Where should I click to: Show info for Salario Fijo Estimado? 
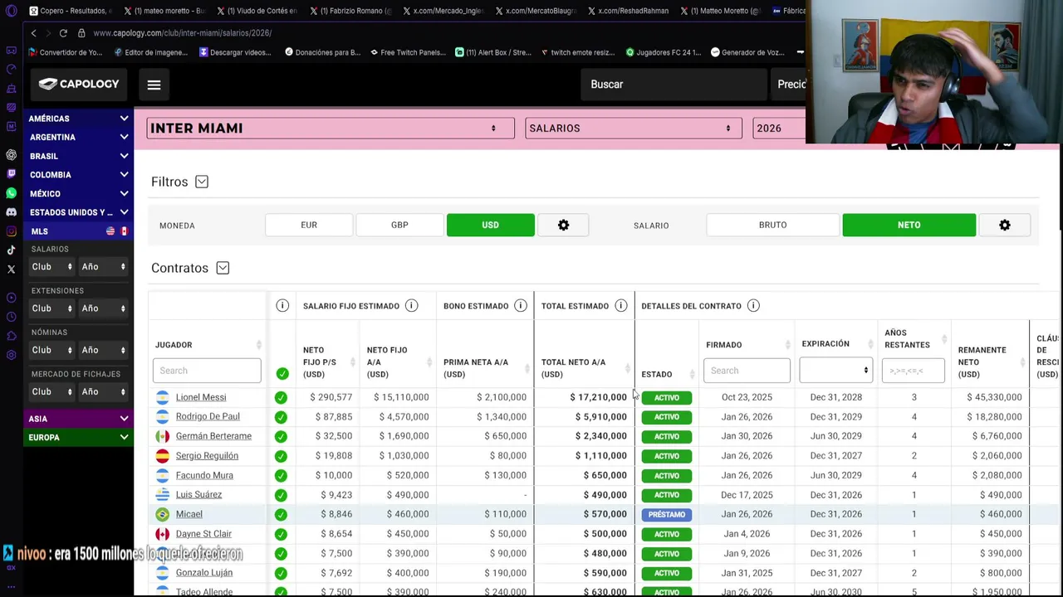(411, 306)
